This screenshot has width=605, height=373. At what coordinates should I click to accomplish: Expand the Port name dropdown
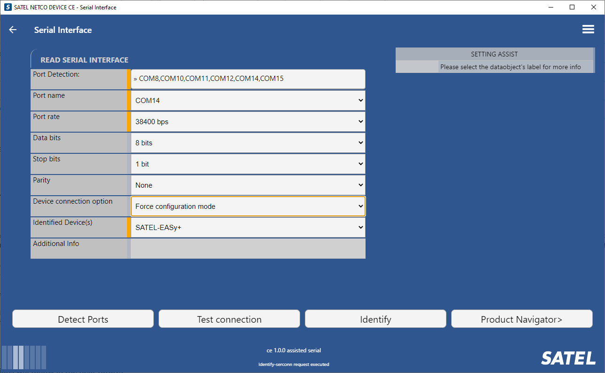pyautogui.click(x=247, y=100)
